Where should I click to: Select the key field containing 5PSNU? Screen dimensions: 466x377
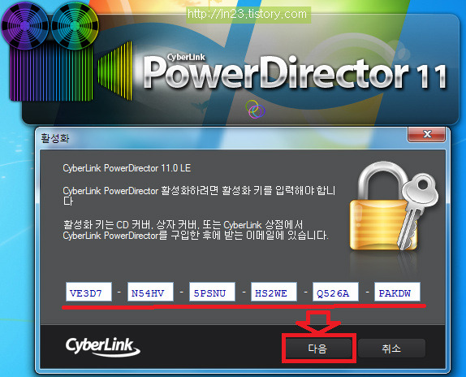(212, 292)
